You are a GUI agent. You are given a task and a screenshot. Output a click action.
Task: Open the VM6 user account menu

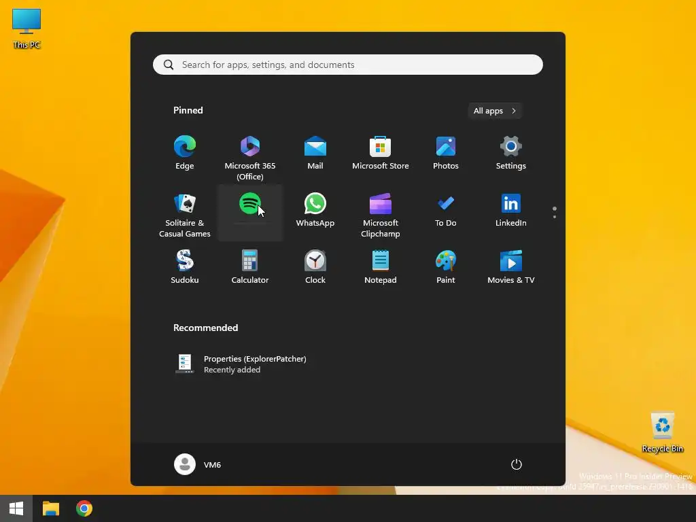point(198,464)
